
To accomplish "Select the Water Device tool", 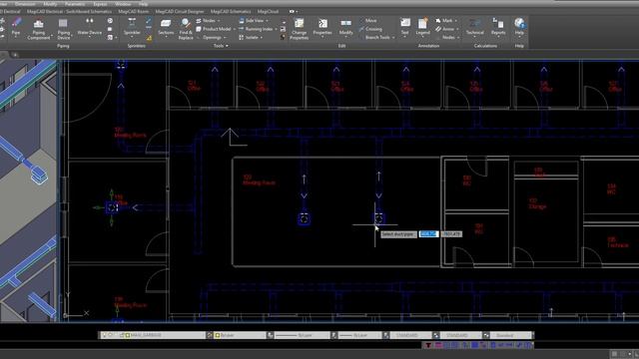I will click(89, 27).
